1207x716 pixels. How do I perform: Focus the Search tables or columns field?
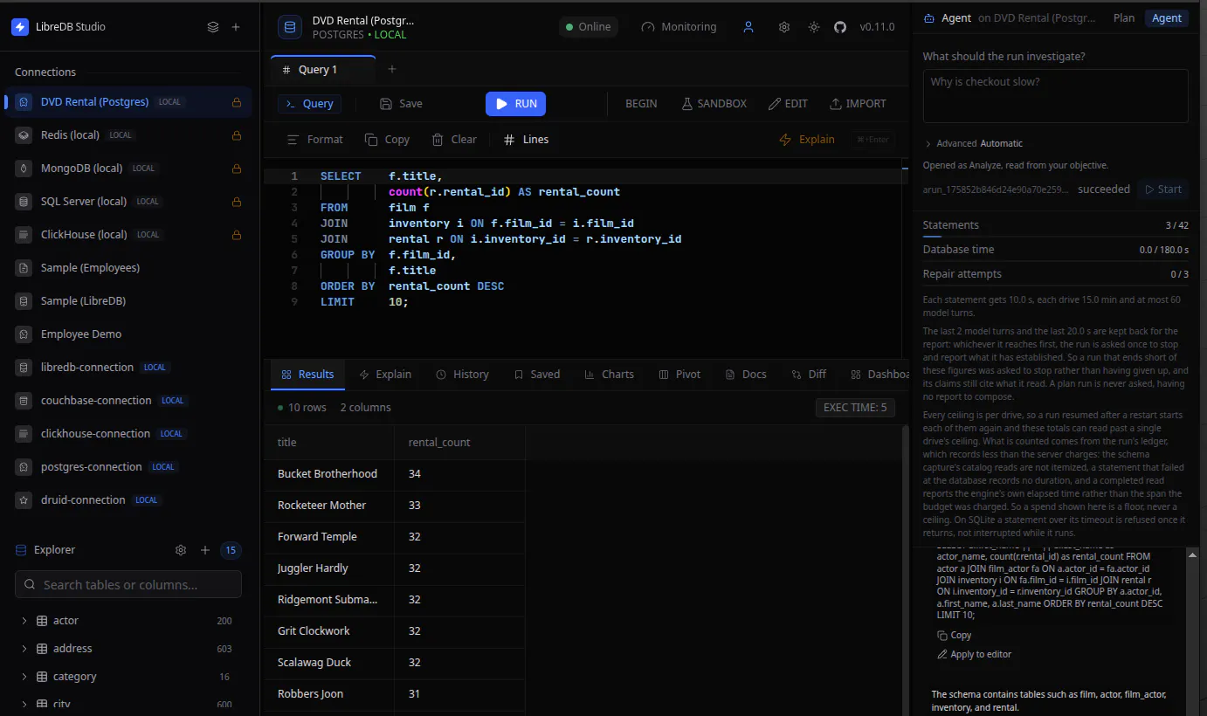coord(128,584)
